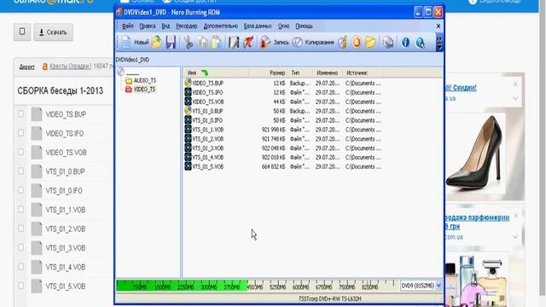
Task: Click the gray recorder device icon
Action: tap(388, 43)
